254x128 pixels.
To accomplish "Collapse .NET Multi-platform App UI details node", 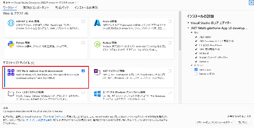I will click(188, 28).
